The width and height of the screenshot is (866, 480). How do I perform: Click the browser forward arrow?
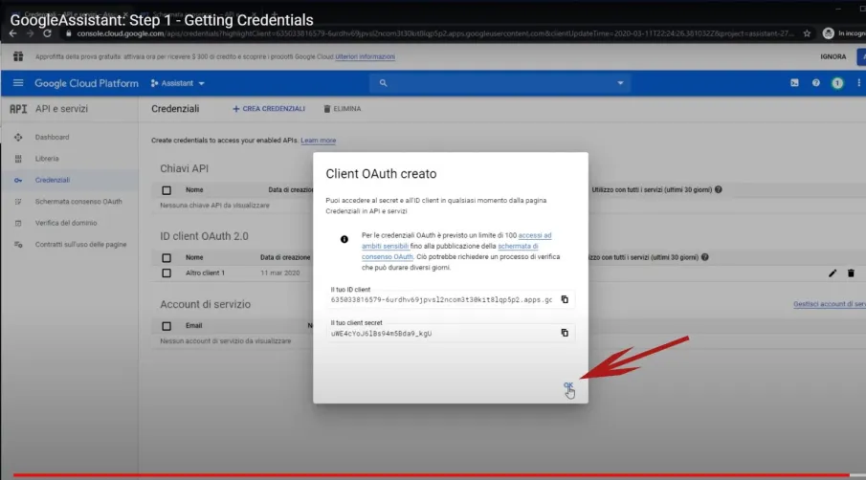pyautogui.click(x=30, y=33)
